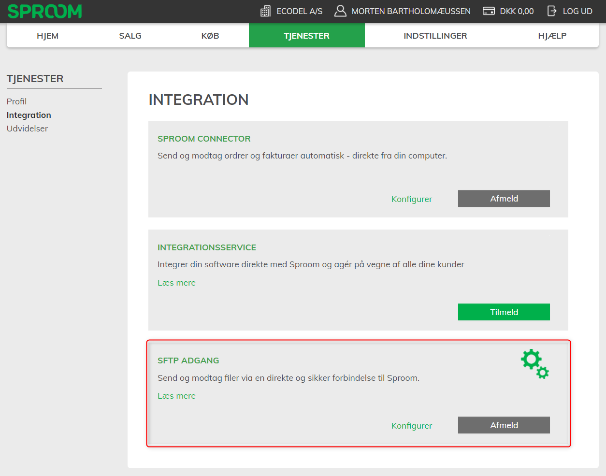This screenshot has width=606, height=476.
Task: Click the log out door icon
Action: pyautogui.click(x=552, y=11)
